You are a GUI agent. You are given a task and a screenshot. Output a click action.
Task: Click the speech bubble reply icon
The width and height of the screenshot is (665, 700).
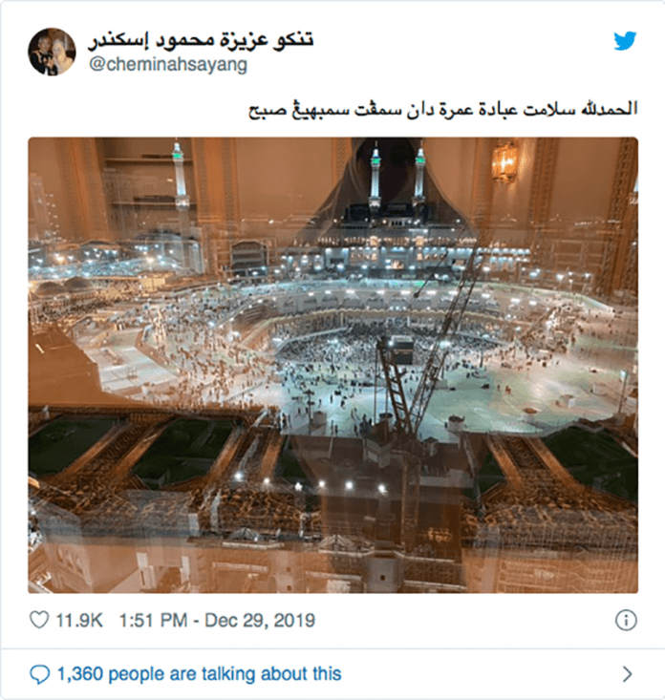point(39,674)
